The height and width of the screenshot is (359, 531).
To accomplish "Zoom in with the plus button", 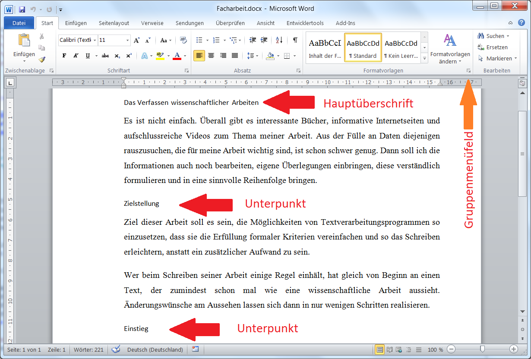I will pyautogui.click(x=514, y=349).
